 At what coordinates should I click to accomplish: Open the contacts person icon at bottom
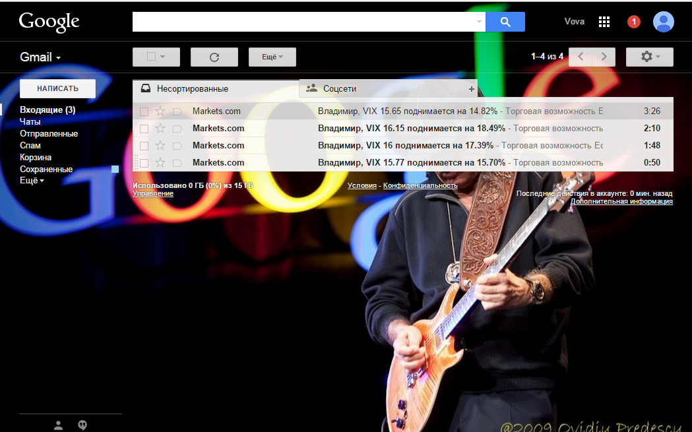coord(58,425)
